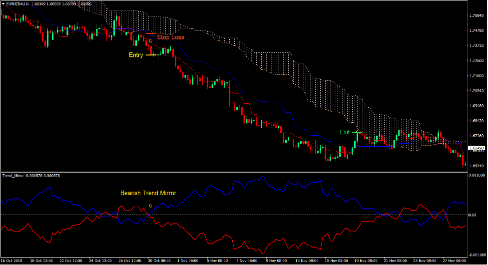Click the current price tag 1.66490
Screen dimensions: 488x265
(x=477, y=148)
